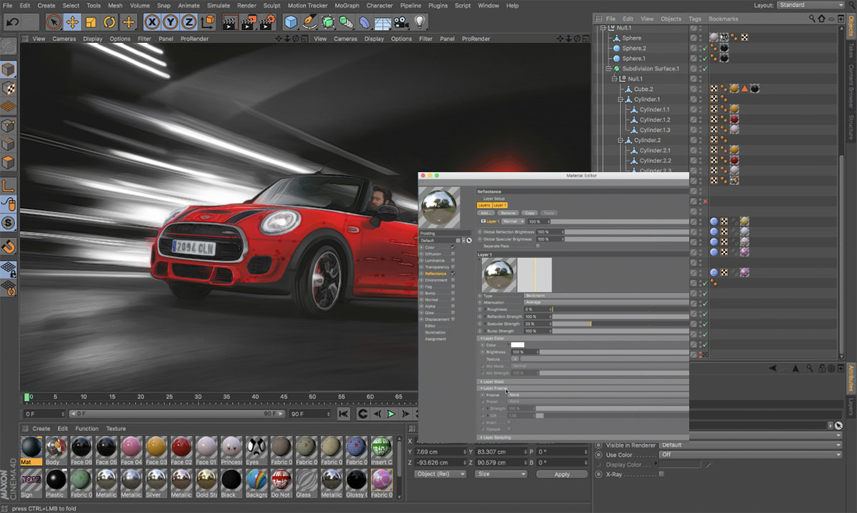The image size is (857, 513).
Task: Click the Coordinate System cube icon
Action: click(208, 22)
